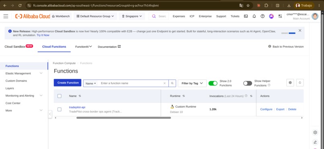Enable Show Helper Functions switch
The height and width of the screenshot is (149, 324).
click(x=248, y=83)
